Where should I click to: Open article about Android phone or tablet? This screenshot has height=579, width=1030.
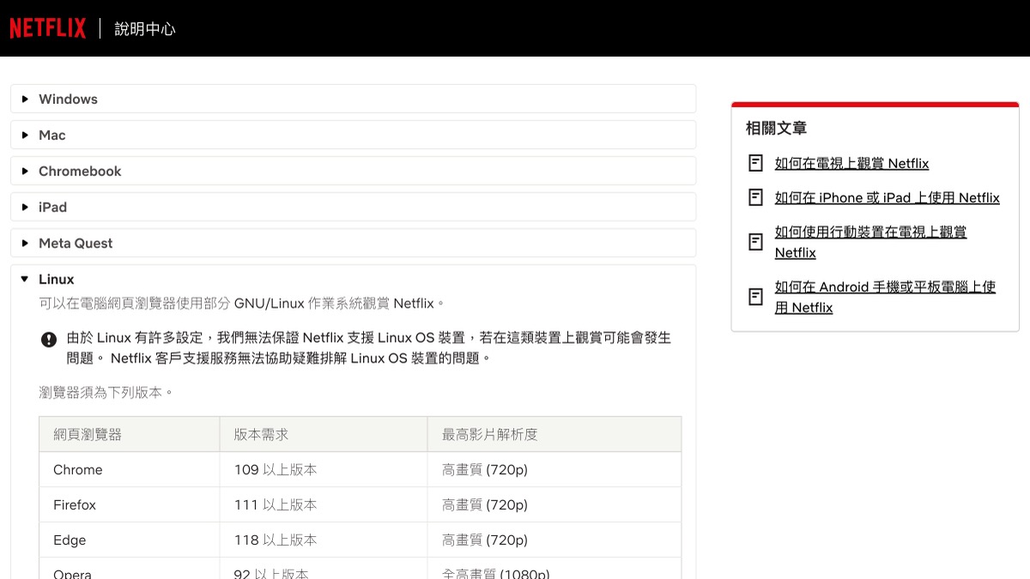pyautogui.click(x=885, y=297)
